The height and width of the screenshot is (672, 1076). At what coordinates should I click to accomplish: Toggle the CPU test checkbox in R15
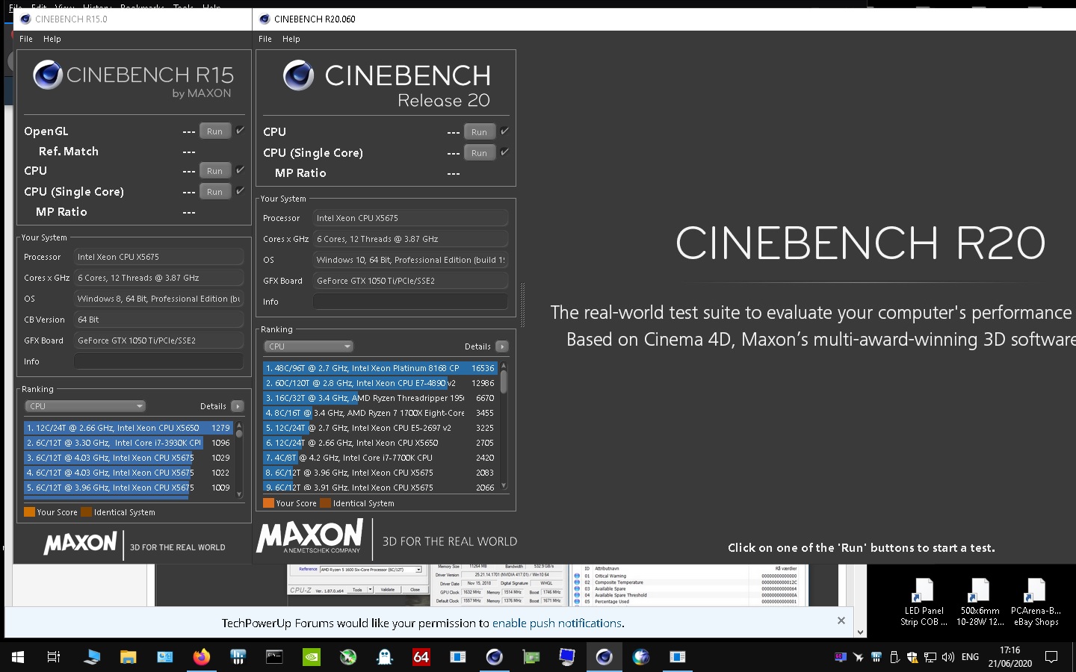coord(241,170)
